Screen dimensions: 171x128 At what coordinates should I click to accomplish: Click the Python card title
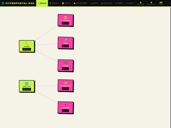click(x=27, y=46)
